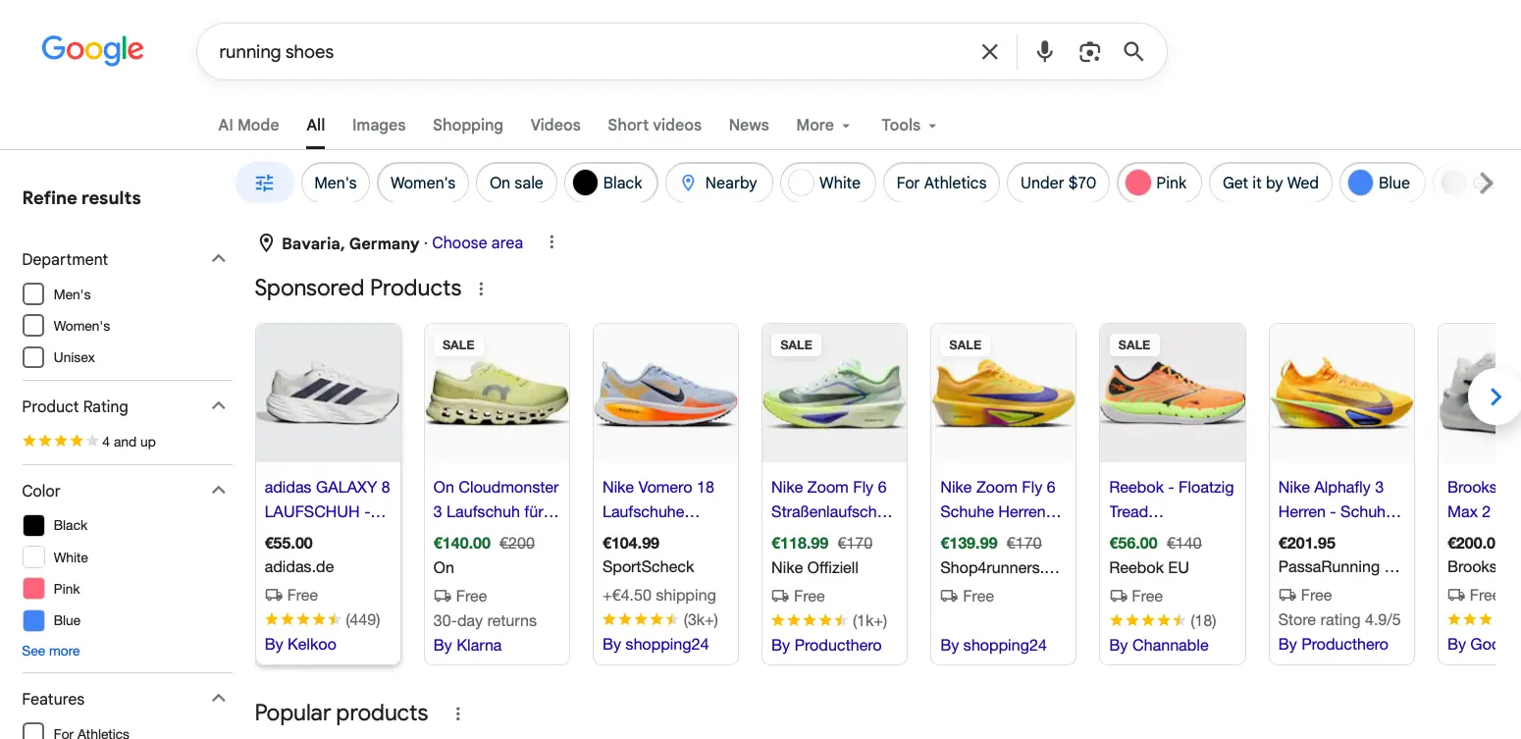Tick the Unisex department checkbox
1521x739 pixels.
pos(33,357)
